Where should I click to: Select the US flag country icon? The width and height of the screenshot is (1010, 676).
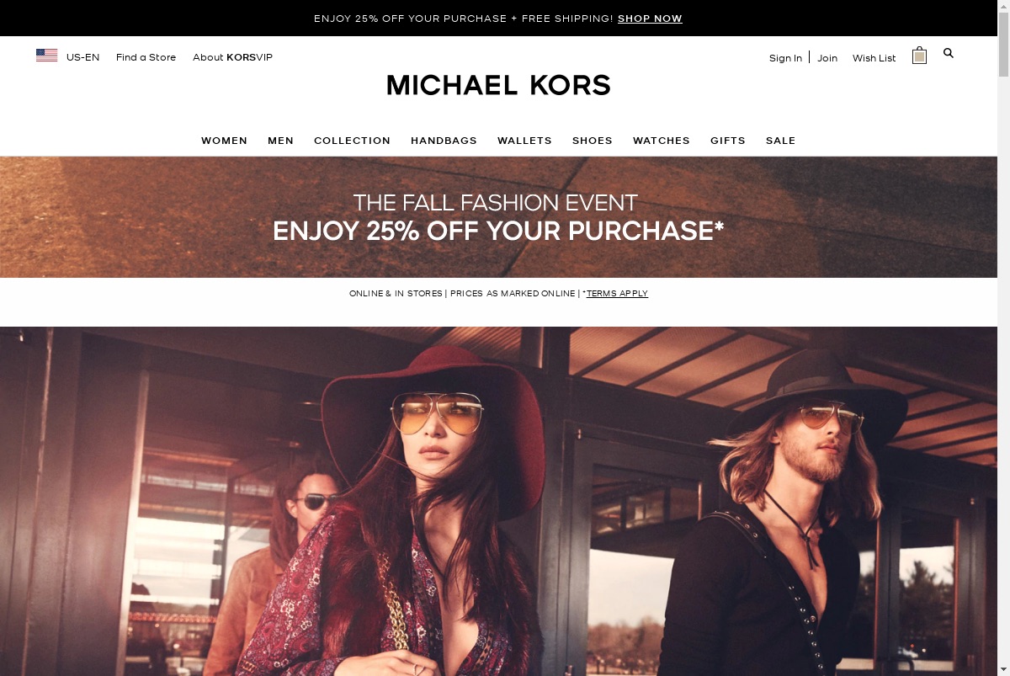[x=46, y=56]
